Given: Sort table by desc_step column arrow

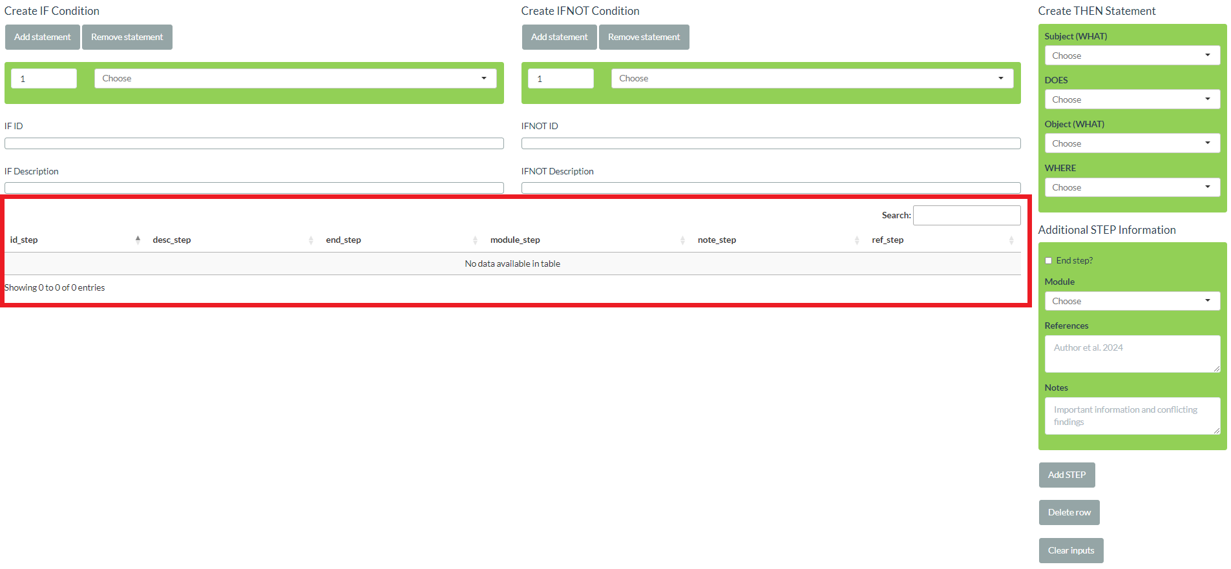Looking at the screenshot, I should [x=311, y=240].
